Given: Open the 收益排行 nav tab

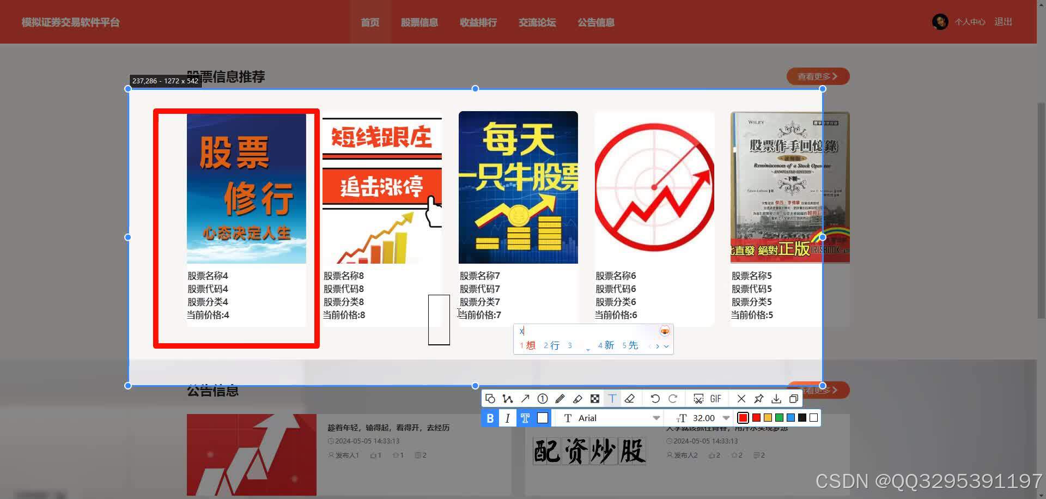Looking at the screenshot, I should click(478, 22).
